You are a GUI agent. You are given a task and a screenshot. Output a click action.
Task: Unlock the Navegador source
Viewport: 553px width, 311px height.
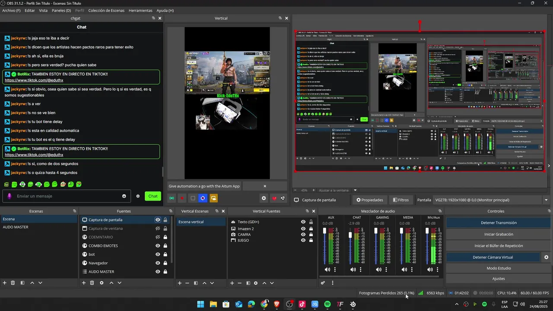[x=165, y=263]
